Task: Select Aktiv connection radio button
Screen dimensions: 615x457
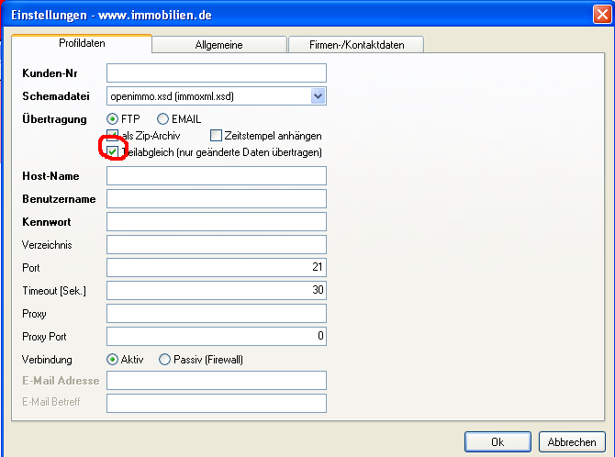Action: [113, 359]
